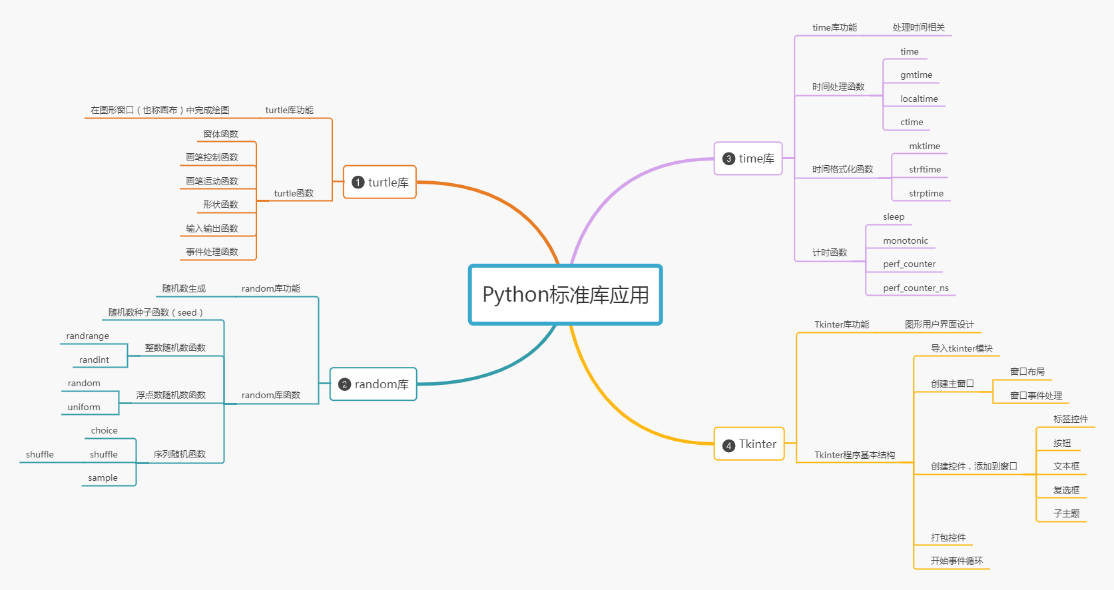Screen dimensions: 1114x590
Task: Select the Tkinter程序基本结构 subtopic
Action: [854, 455]
